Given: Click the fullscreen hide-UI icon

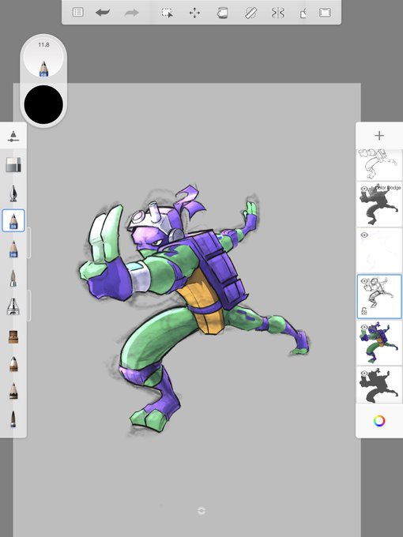Looking at the screenshot, I should [325, 13].
